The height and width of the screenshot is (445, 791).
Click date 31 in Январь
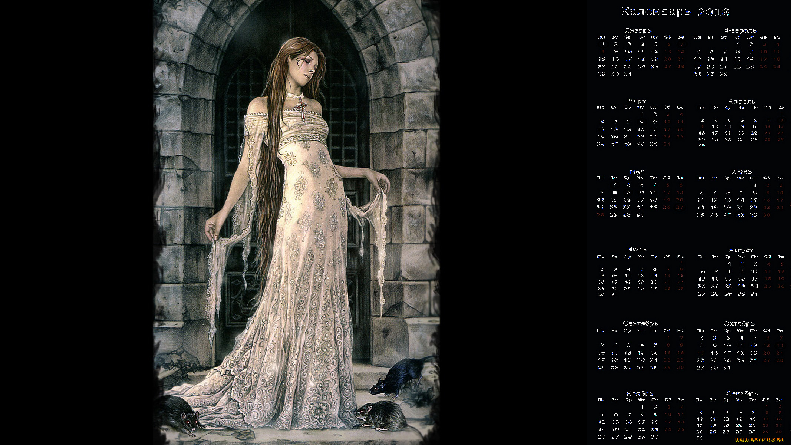point(627,74)
